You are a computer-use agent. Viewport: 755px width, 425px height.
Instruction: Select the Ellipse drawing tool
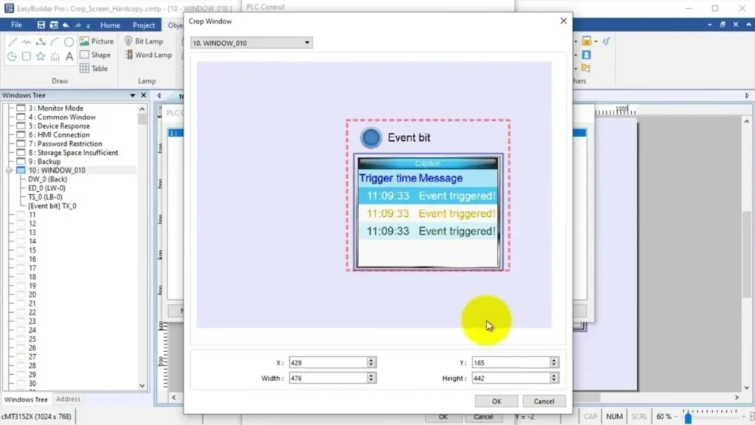pyautogui.click(x=69, y=42)
